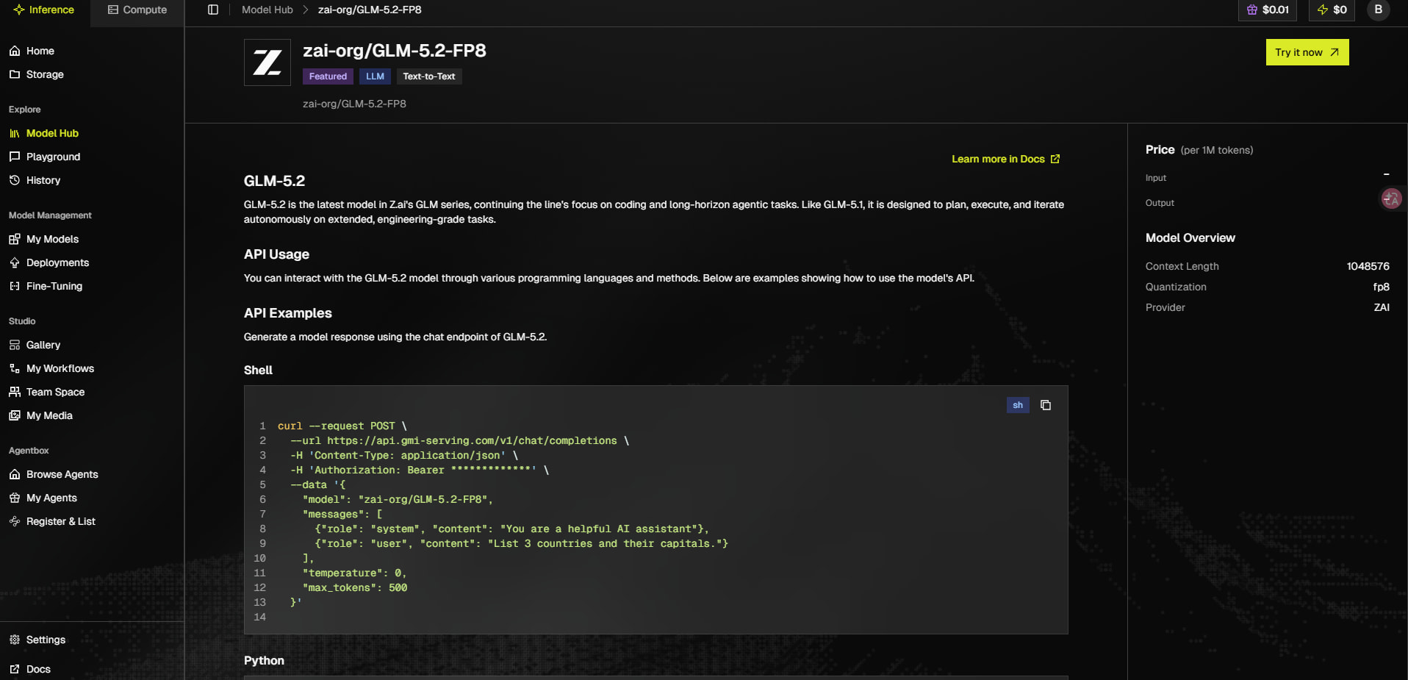This screenshot has height=680, width=1408.
Task: Click the My Agents icon
Action: coord(15,498)
